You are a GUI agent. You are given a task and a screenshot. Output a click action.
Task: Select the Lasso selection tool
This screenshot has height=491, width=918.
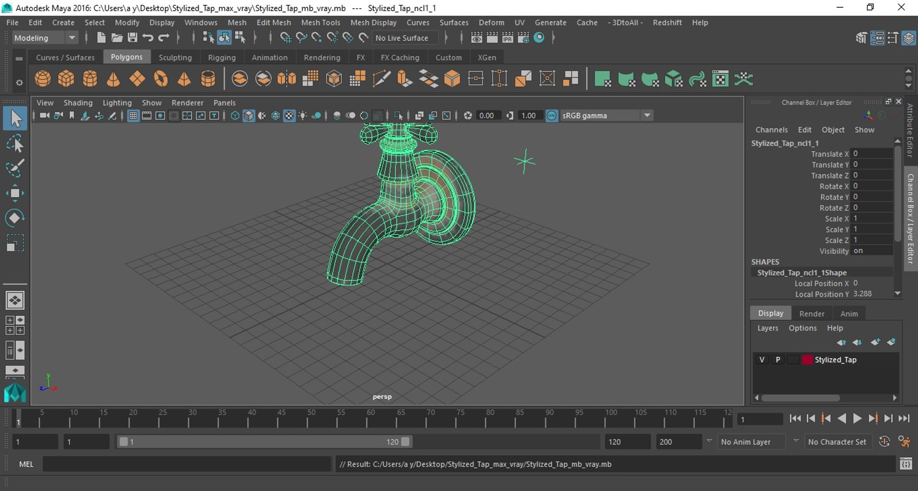[15, 143]
